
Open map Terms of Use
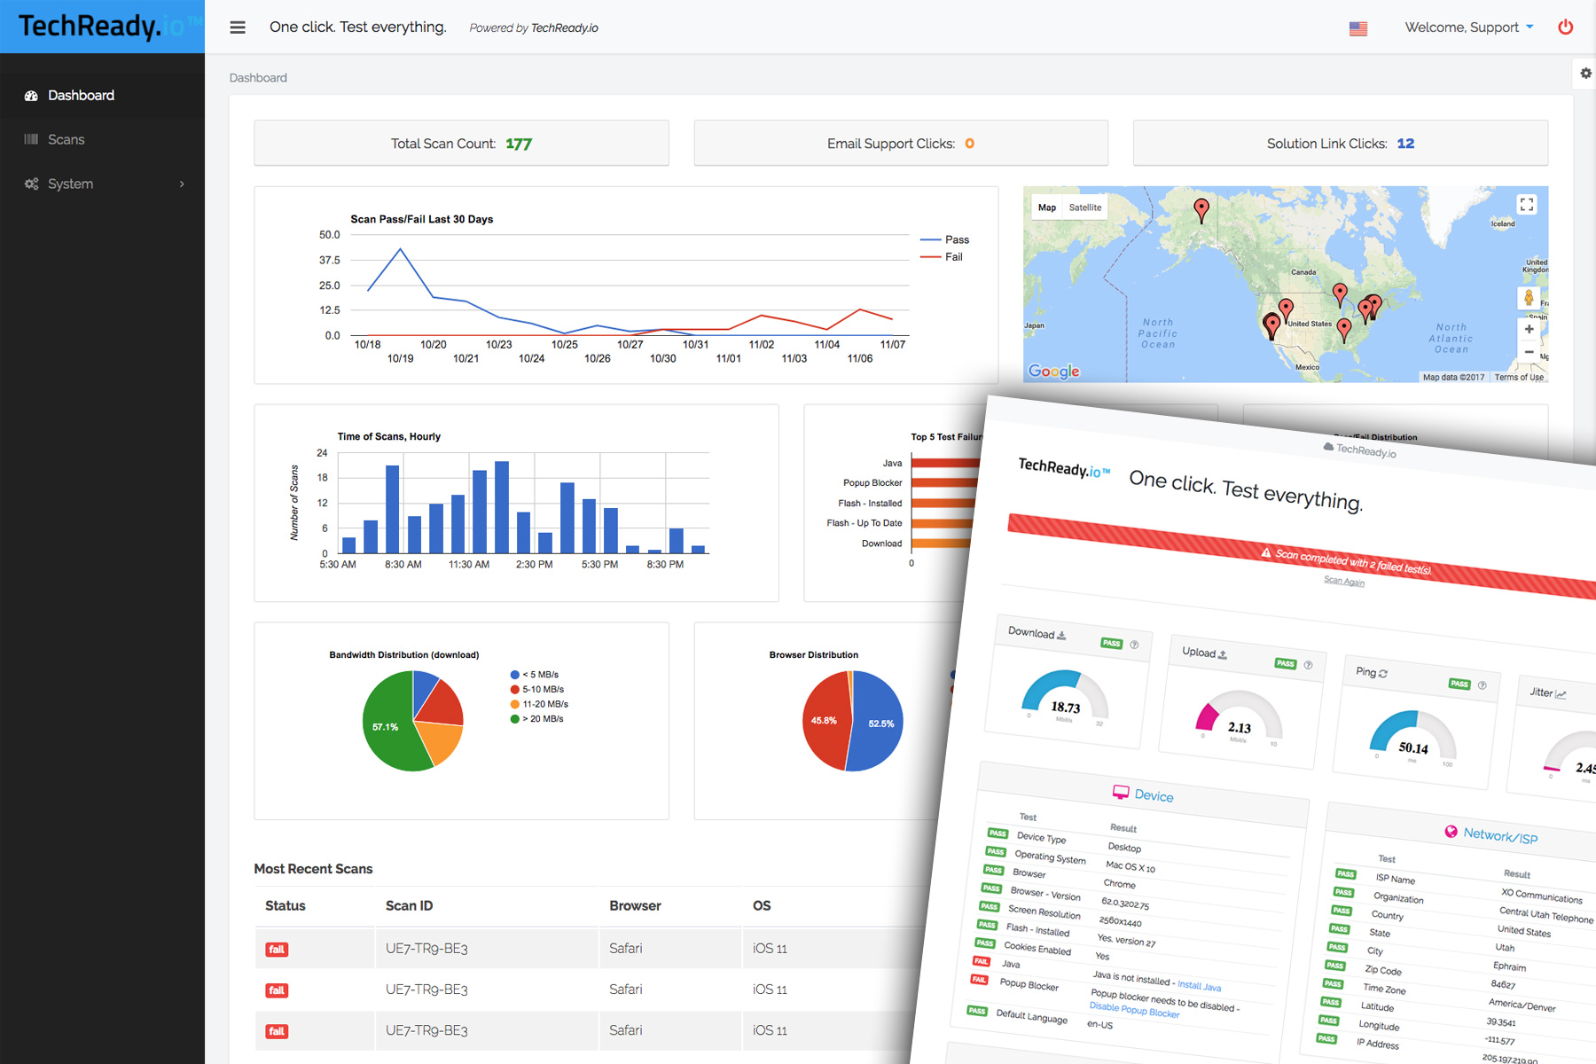pos(1519,378)
